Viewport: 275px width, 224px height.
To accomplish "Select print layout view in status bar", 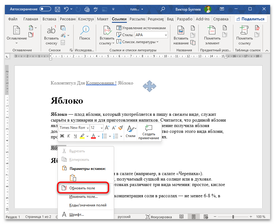I will point(193,217).
